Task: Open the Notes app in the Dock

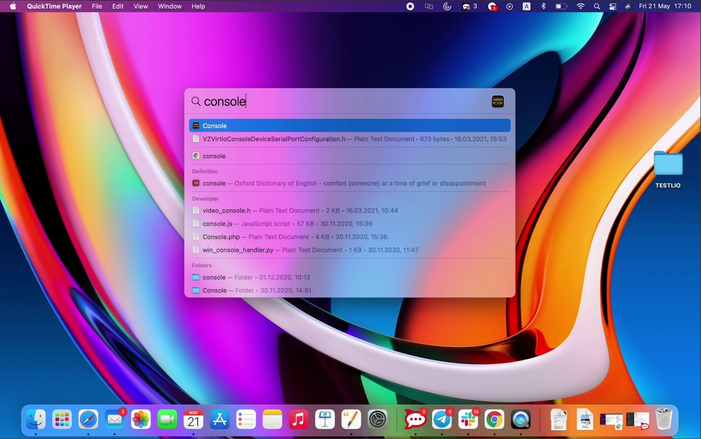Action: tap(273, 420)
